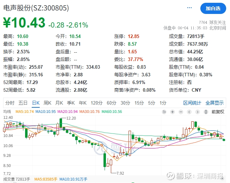Open the three-dot more options menu
The image size is (230, 183).
coord(189,8)
